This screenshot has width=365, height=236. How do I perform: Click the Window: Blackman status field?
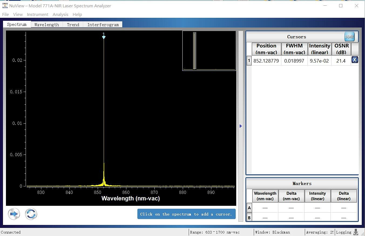pos(273,232)
